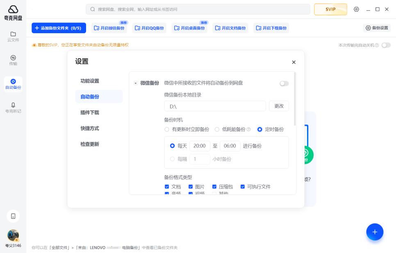This screenshot has width=396, height=253.
Task: Open the 06:00 end time picker
Action: coord(230,146)
